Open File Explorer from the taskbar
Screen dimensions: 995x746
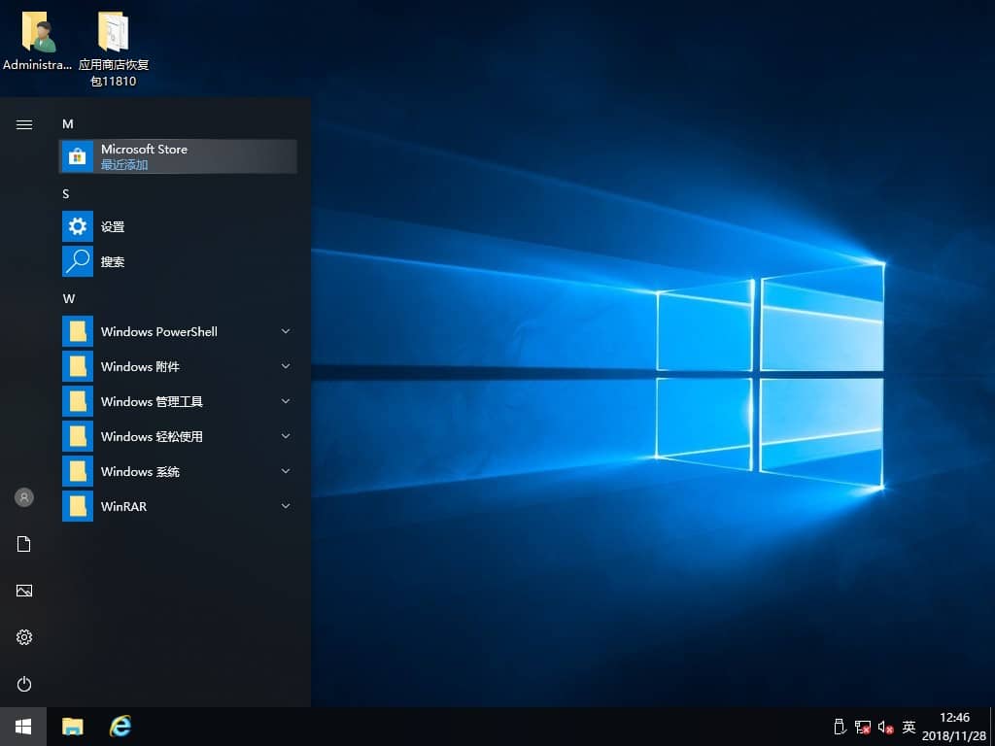[73, 726]
